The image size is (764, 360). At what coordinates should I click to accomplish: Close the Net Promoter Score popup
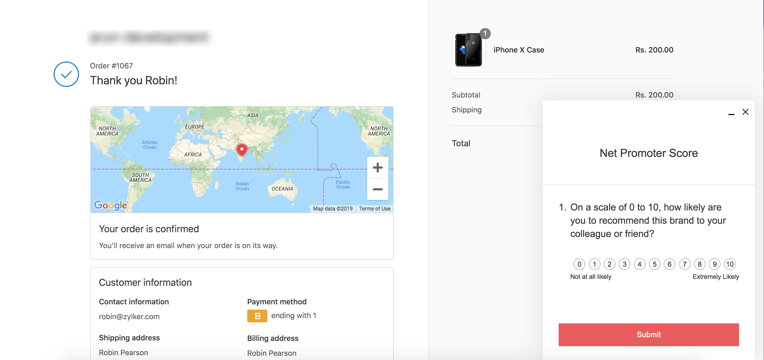[745, 112]
